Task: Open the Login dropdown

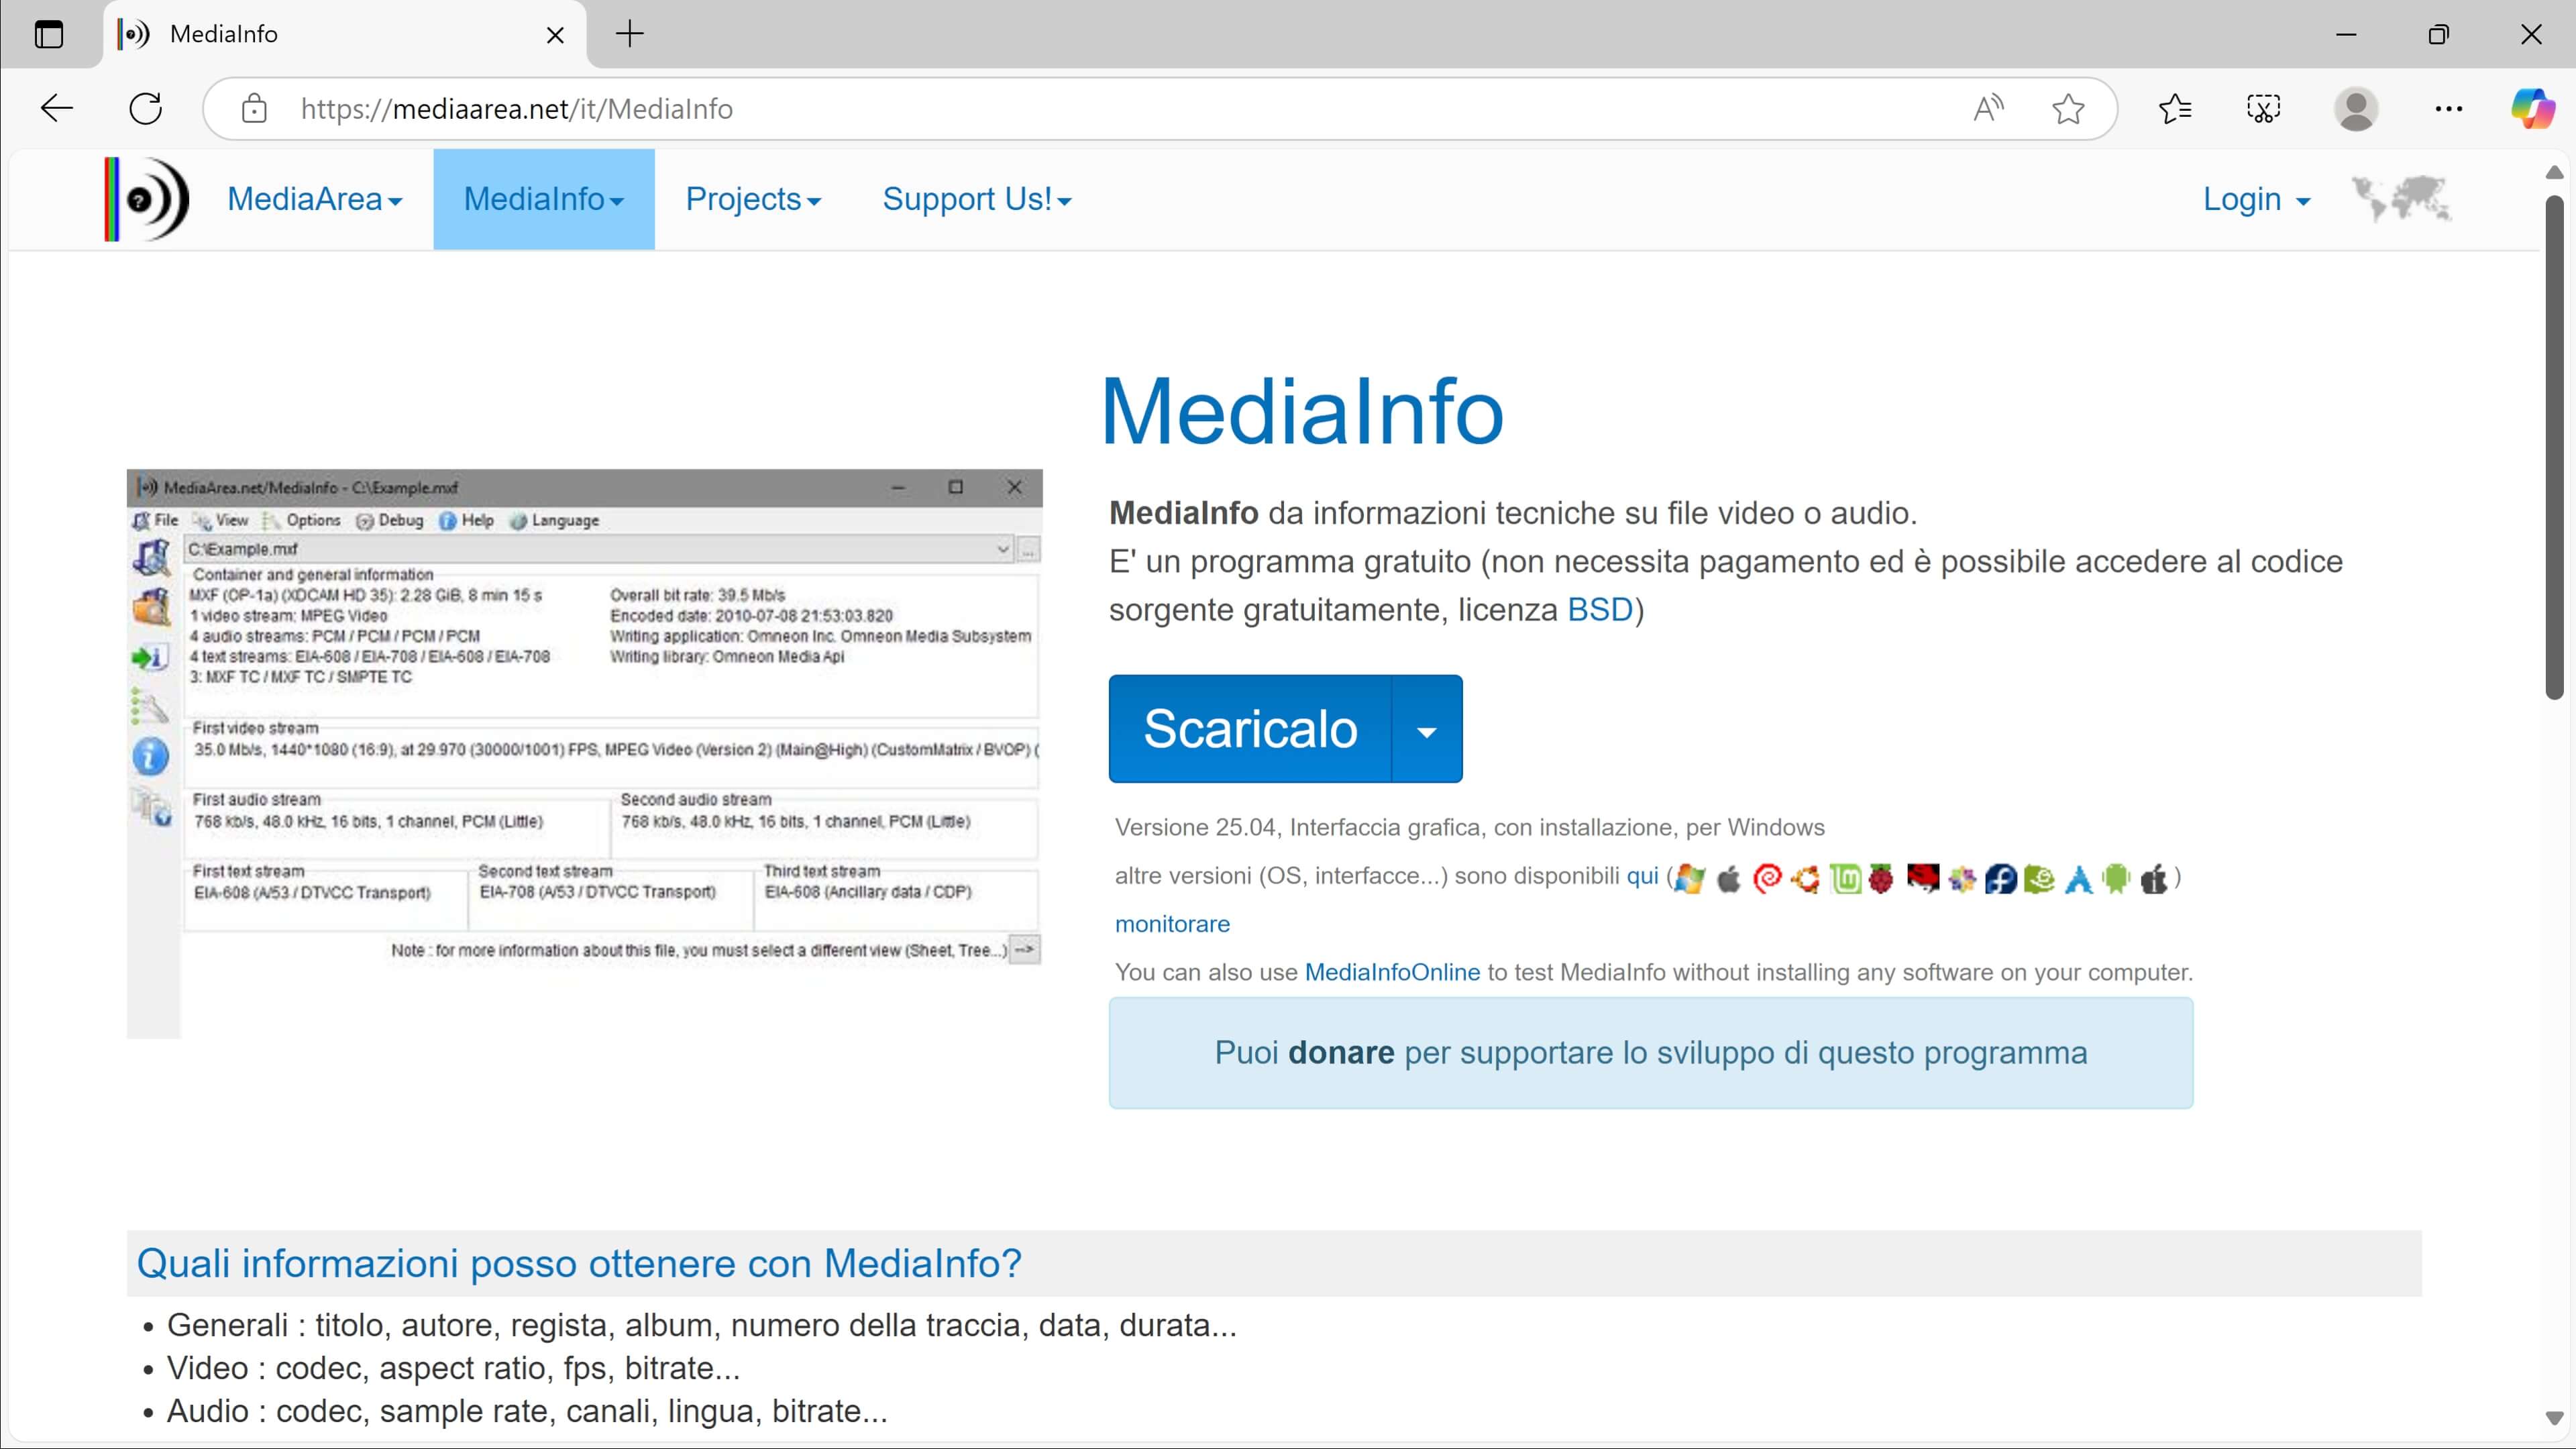Action: [2257, 199]
